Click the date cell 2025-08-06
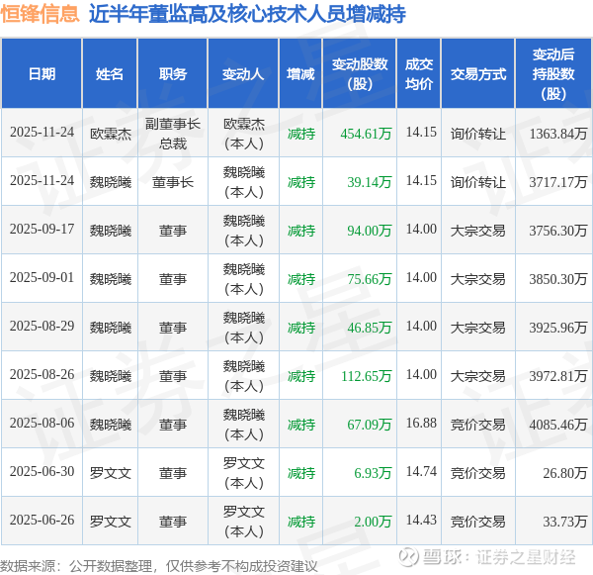Screen dimensions: 593x575 click(42, 424)
